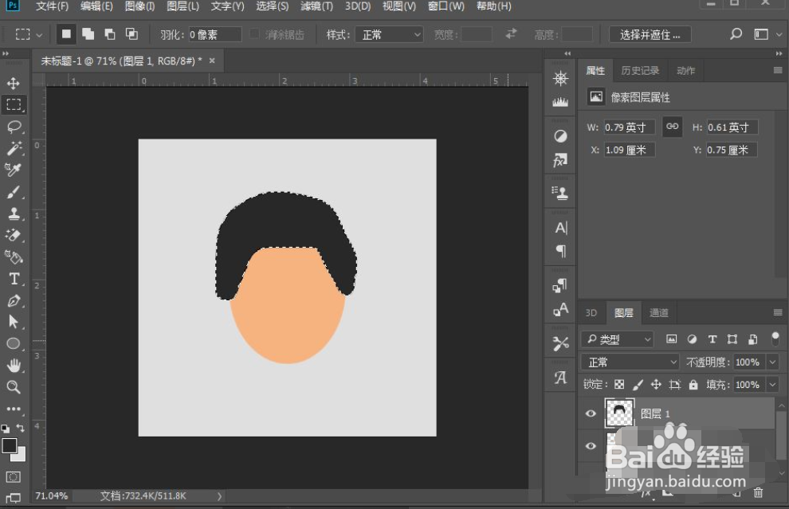The image size is (789, 509).
Task: Click the 选择并遮住 button
Action: (650, 35)
